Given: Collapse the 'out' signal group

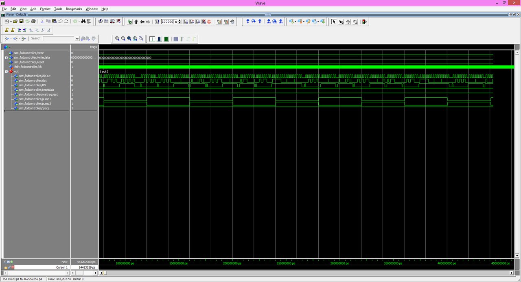Looking at the screenshot, I should pos(6,71).
